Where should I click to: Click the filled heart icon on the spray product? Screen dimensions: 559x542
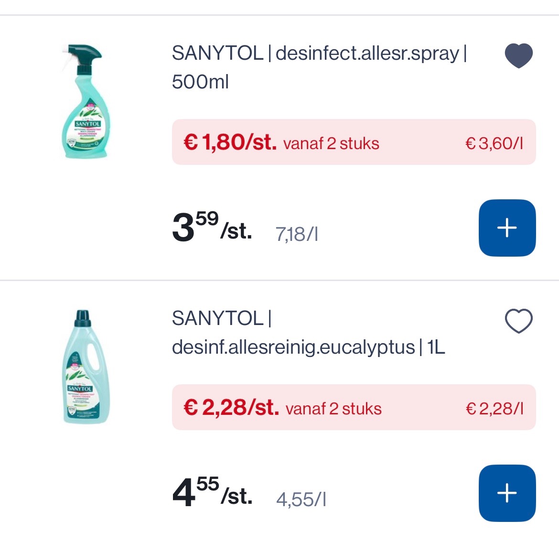(x=518, y=54)
